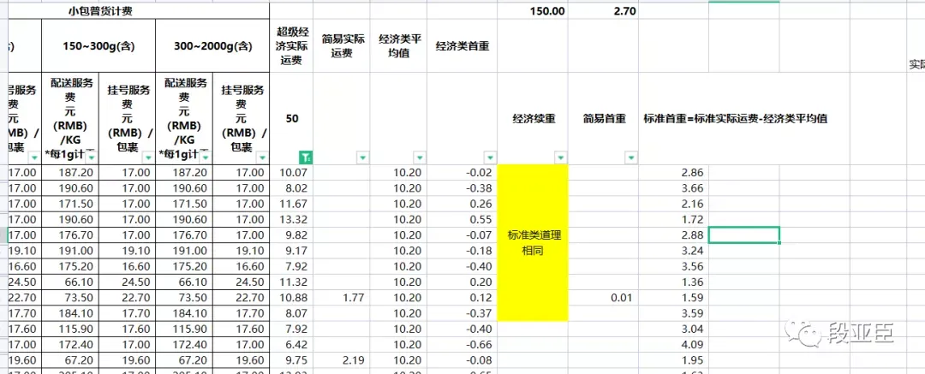The height and width of the screenshot is (374, 925).
Task: Open the active filter on 超级经济实际运费 column
Action: (306, 157)
